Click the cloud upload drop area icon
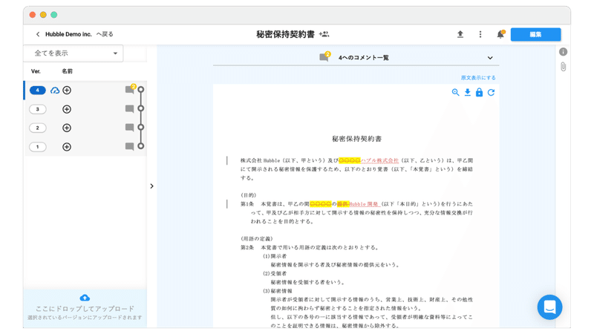This screenshot has width=594, height=334. click(x=85, y=298)
